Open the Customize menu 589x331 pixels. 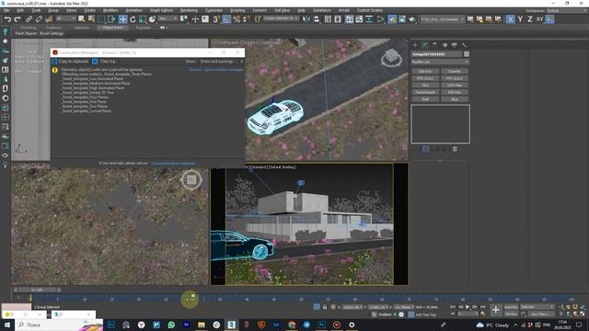pyautogui.click(x=214, y=10)
